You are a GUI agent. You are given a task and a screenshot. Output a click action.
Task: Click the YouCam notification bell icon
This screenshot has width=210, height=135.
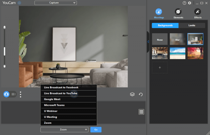point(19,3)
